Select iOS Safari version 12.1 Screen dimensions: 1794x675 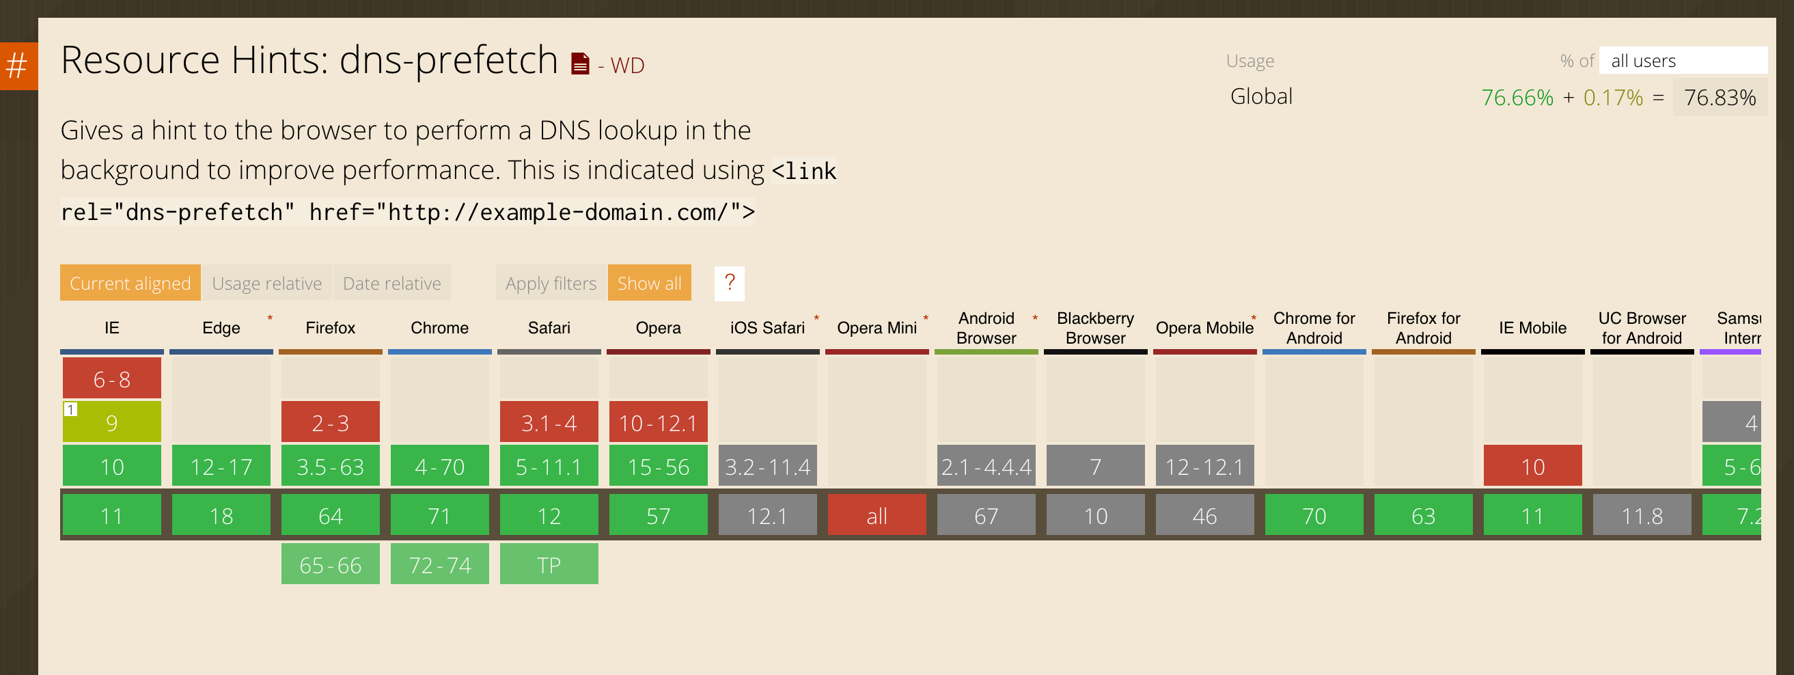768,514
